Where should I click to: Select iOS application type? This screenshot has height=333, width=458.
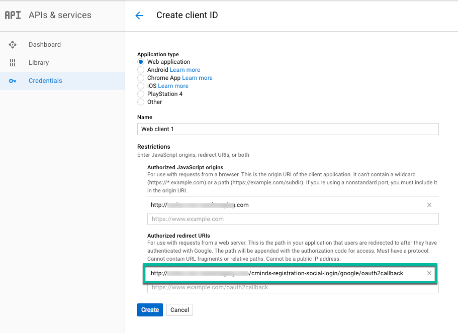[x=141, y=86]
